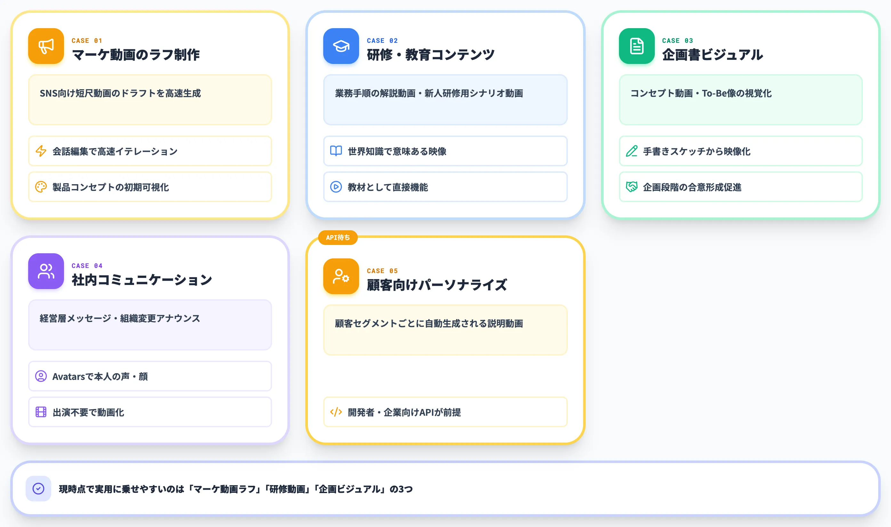
Task: Click the heading マーケ動画のラフ制作
Action: [135, 55]
